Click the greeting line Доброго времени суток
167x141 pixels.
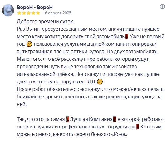(46, 22)
